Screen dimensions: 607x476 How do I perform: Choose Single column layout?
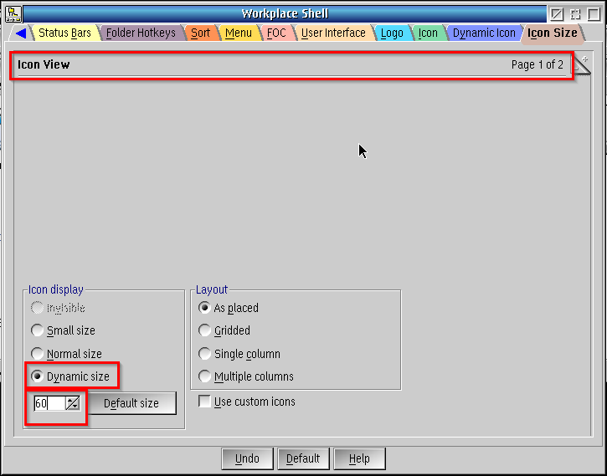(x=239, y=354)
